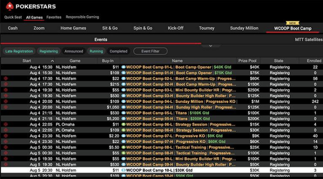Open the Responsible Gaming link

click(x=82, y=17)
